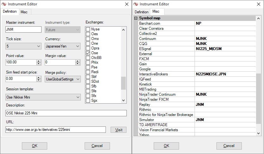Uncheck the Ose exchange checkbox

tap(88, 53)
